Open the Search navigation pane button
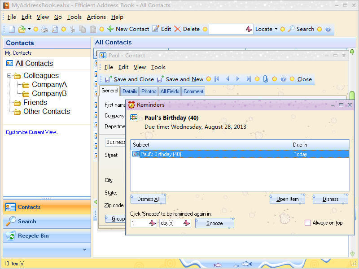Image resolution: width=359 pixels, height=269 pixels. coord(47,221)
